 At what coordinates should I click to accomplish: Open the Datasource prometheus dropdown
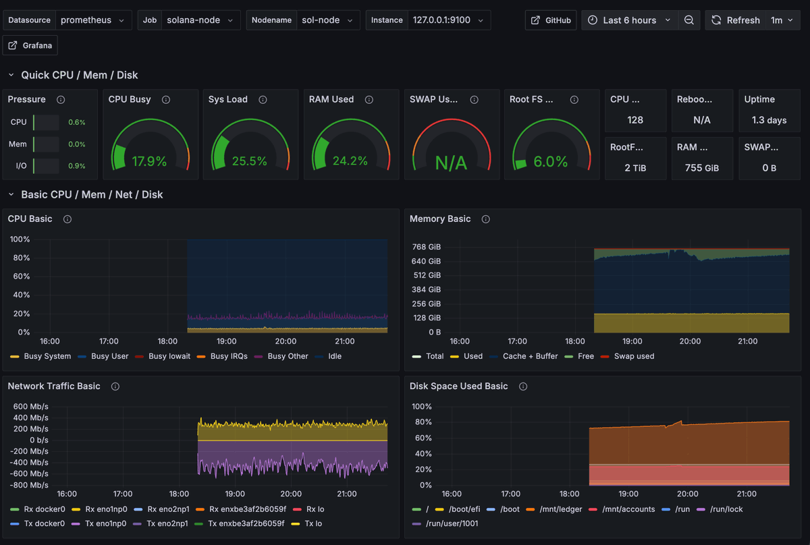pos(94,20)
